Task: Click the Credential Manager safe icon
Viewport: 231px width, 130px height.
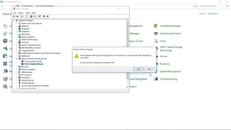Action: coord(156,26)
